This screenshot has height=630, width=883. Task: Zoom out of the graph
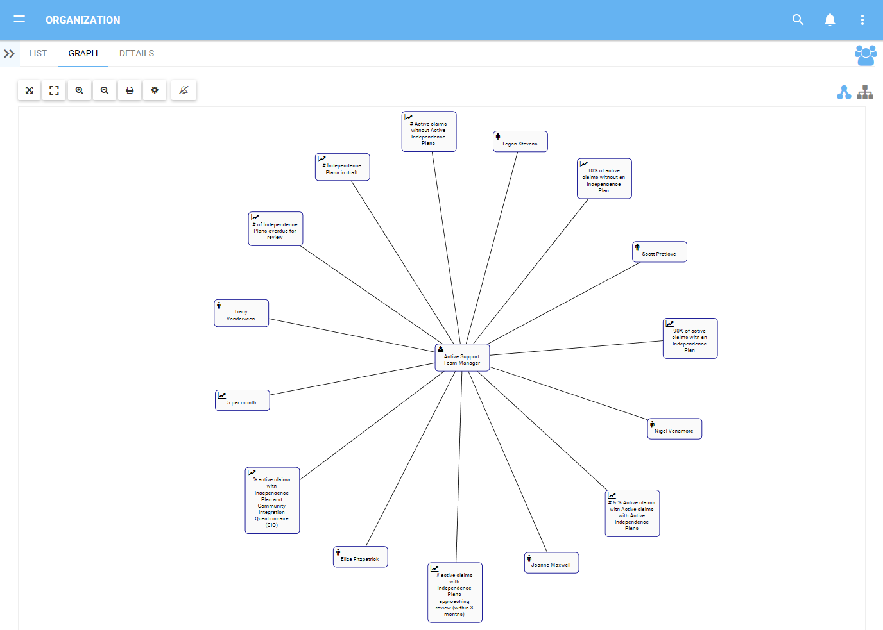(x=105, y=90)
